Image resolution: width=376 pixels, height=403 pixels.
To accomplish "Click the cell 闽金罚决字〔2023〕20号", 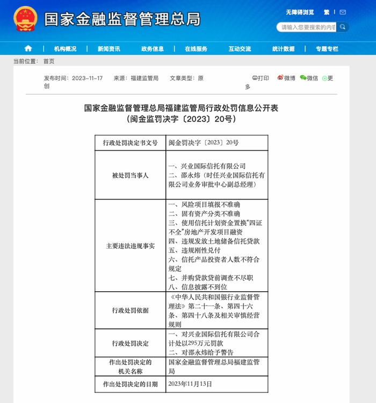I will point(217,142).
